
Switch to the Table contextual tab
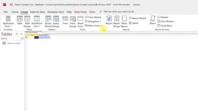(x=92, y=12)
